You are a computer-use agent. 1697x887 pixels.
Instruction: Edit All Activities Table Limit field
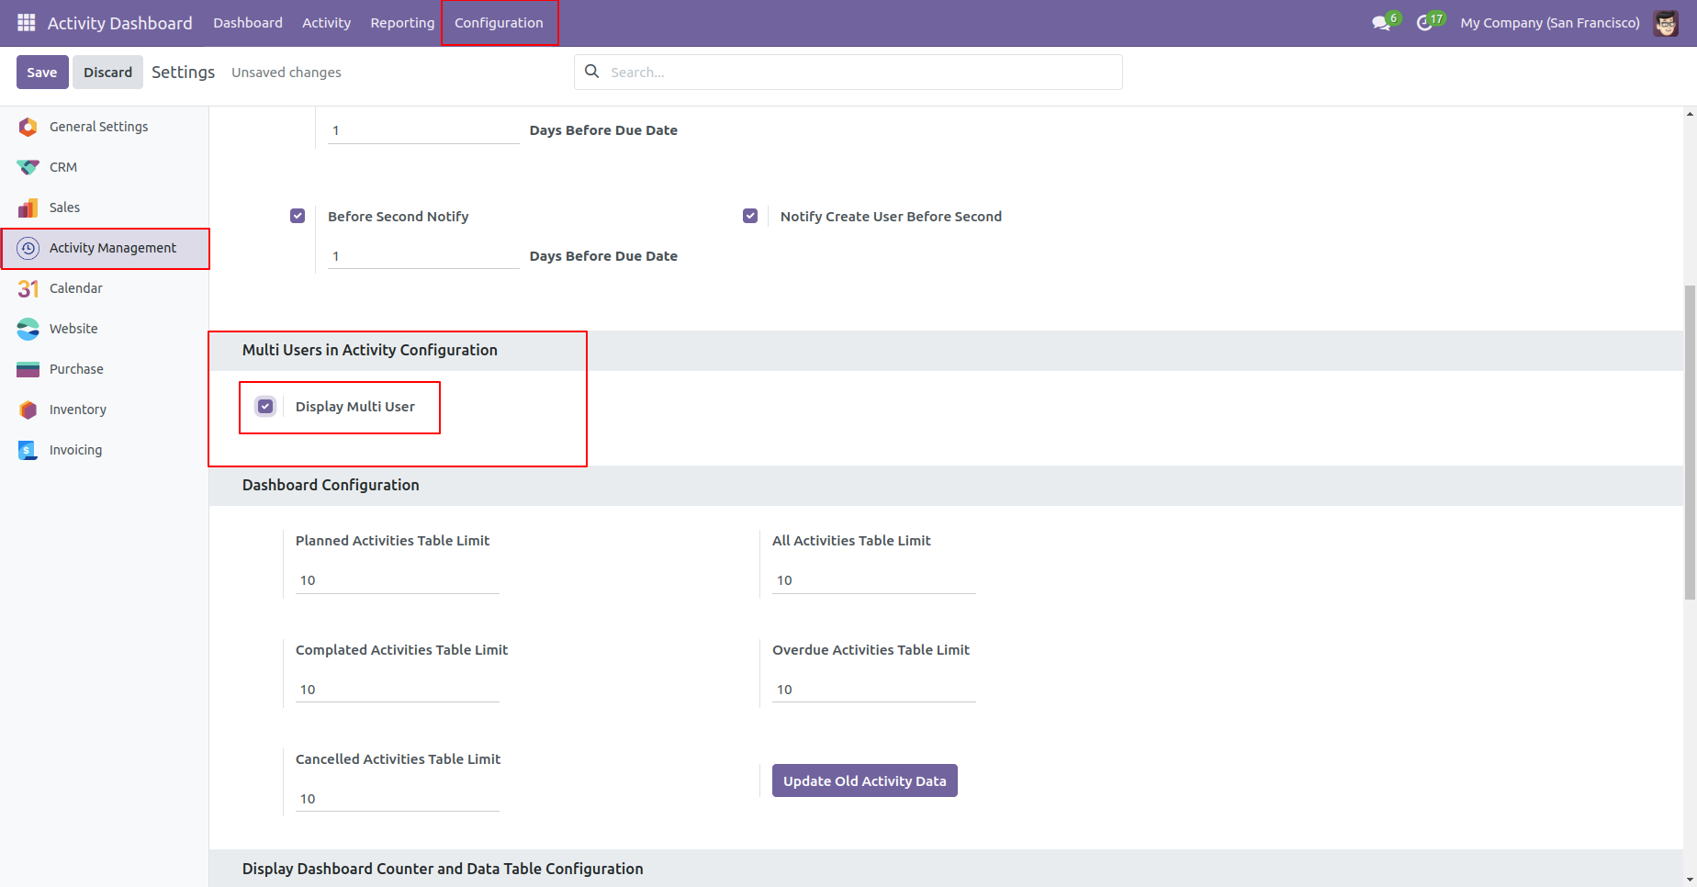point(874,580)
